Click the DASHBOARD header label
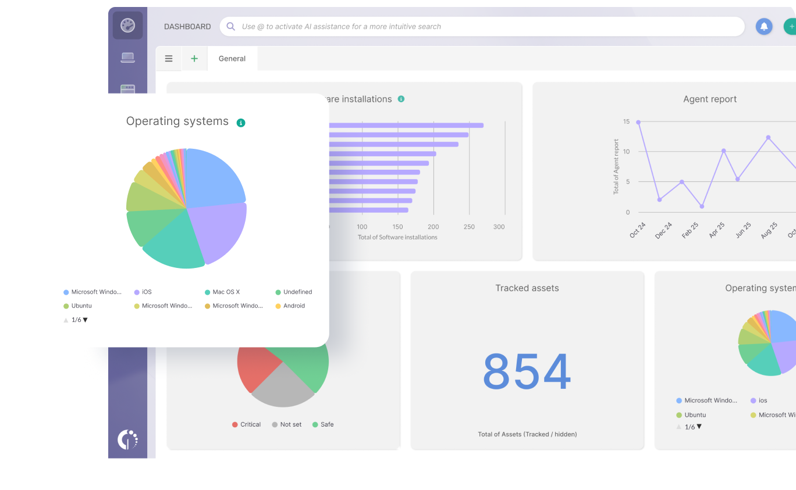 click(187, 27)
